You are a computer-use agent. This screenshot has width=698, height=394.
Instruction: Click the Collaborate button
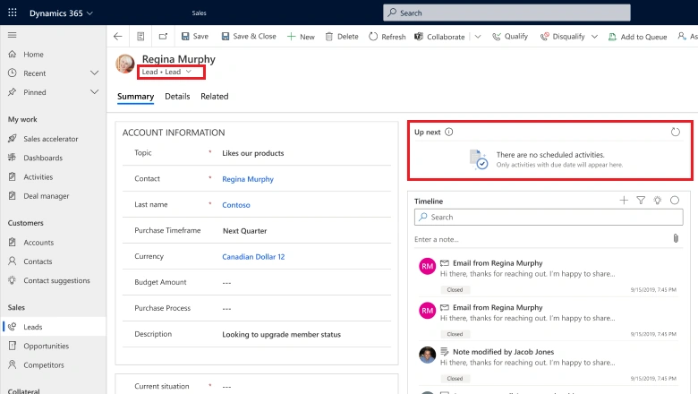(x=439, y=37)
